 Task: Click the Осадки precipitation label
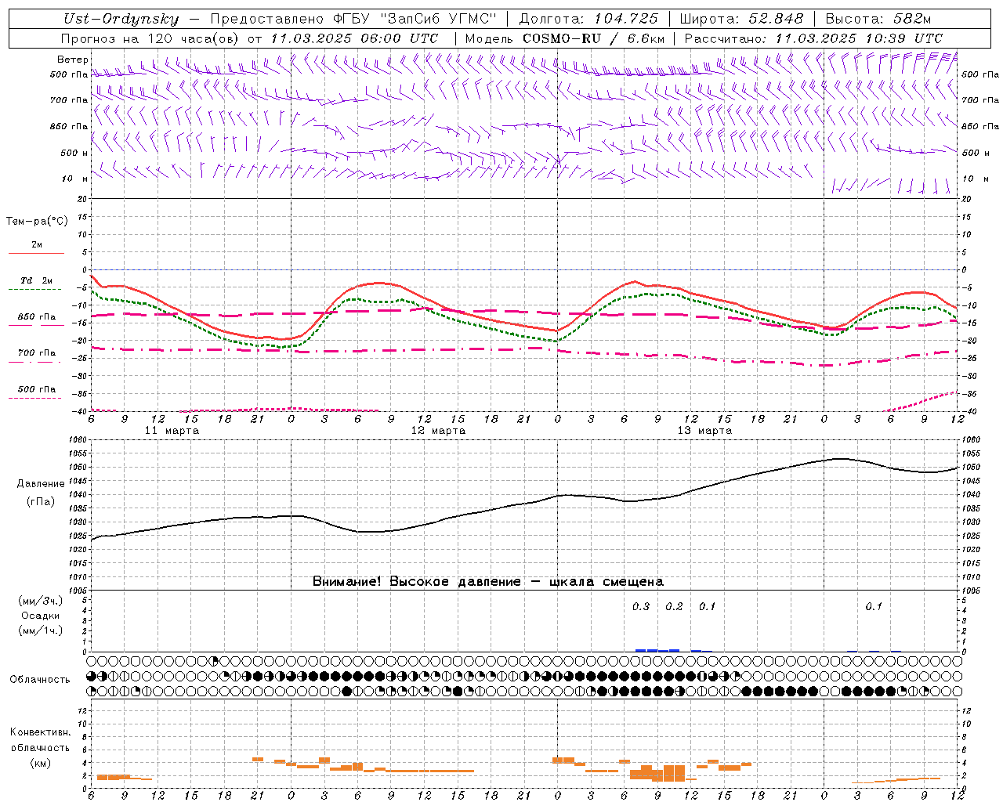pos(41,616)
